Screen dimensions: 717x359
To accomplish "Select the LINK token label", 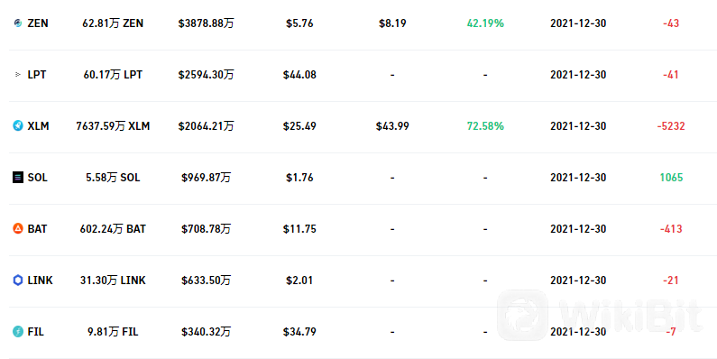I will [x=40, y=281].
